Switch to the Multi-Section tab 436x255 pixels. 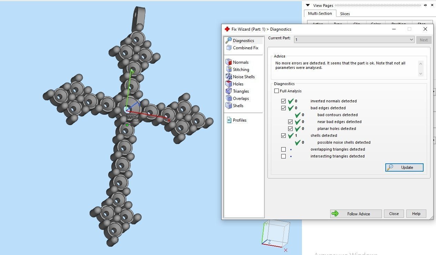(x=320, y=13)
